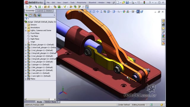Click the Help question mark icon

[x=150, y=2]
